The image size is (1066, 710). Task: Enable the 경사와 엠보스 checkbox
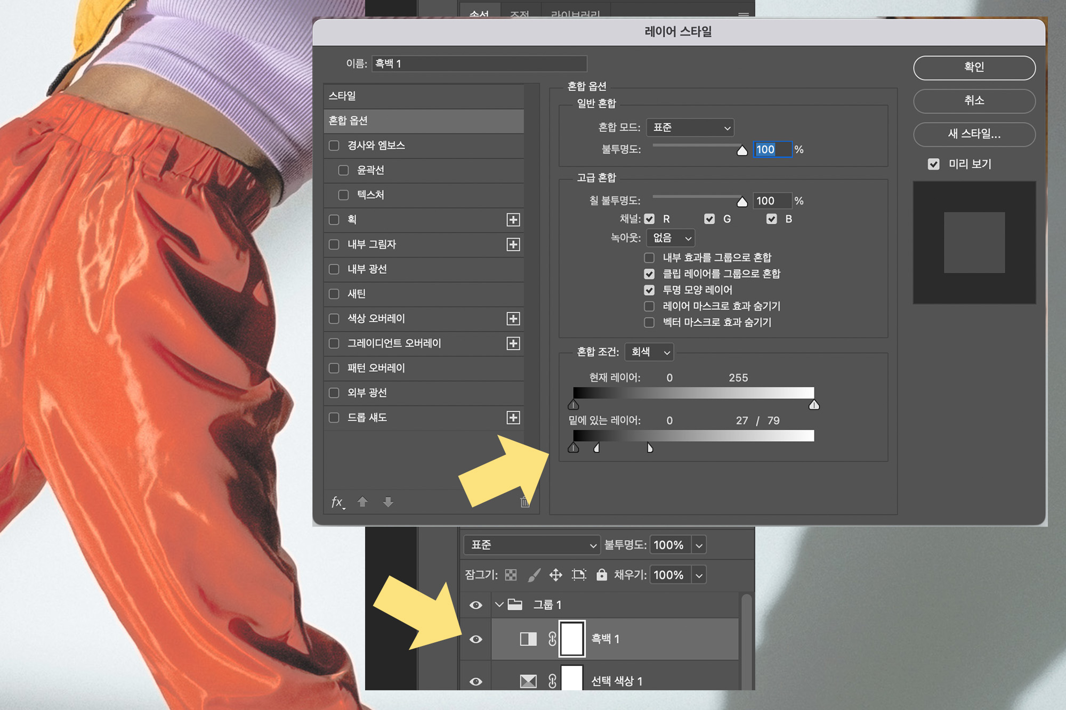[334, 145]
